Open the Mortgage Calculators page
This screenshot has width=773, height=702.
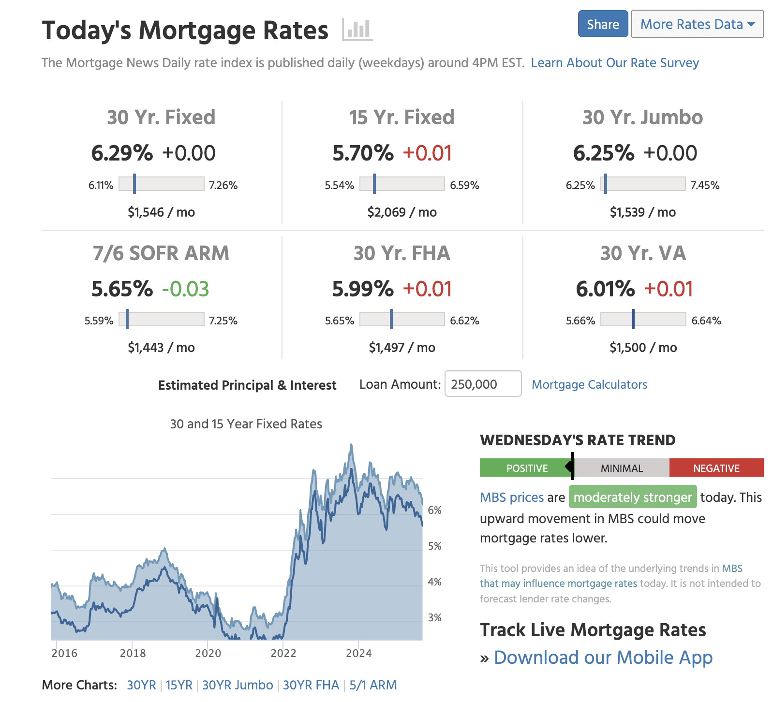pyautogui.click(x=589, y=384)
